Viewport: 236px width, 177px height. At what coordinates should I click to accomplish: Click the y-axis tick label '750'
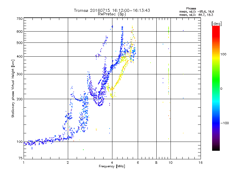[x=19, y=19]
